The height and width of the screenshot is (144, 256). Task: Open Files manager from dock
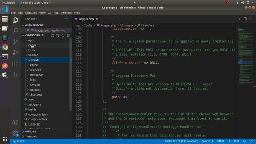tap(5, 19)
